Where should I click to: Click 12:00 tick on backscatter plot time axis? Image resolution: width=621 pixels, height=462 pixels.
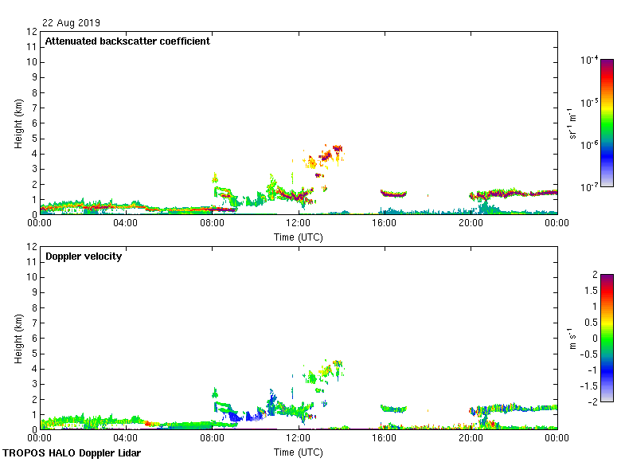[x=299, y=224]
